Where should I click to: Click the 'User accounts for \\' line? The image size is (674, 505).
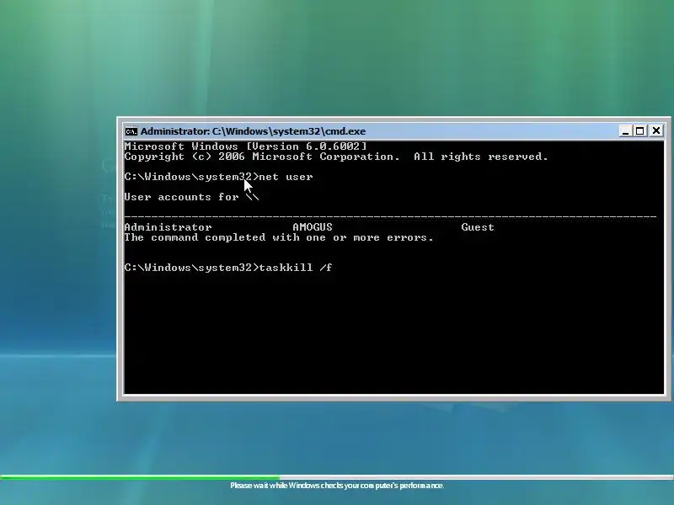click(x=191, y=197)
